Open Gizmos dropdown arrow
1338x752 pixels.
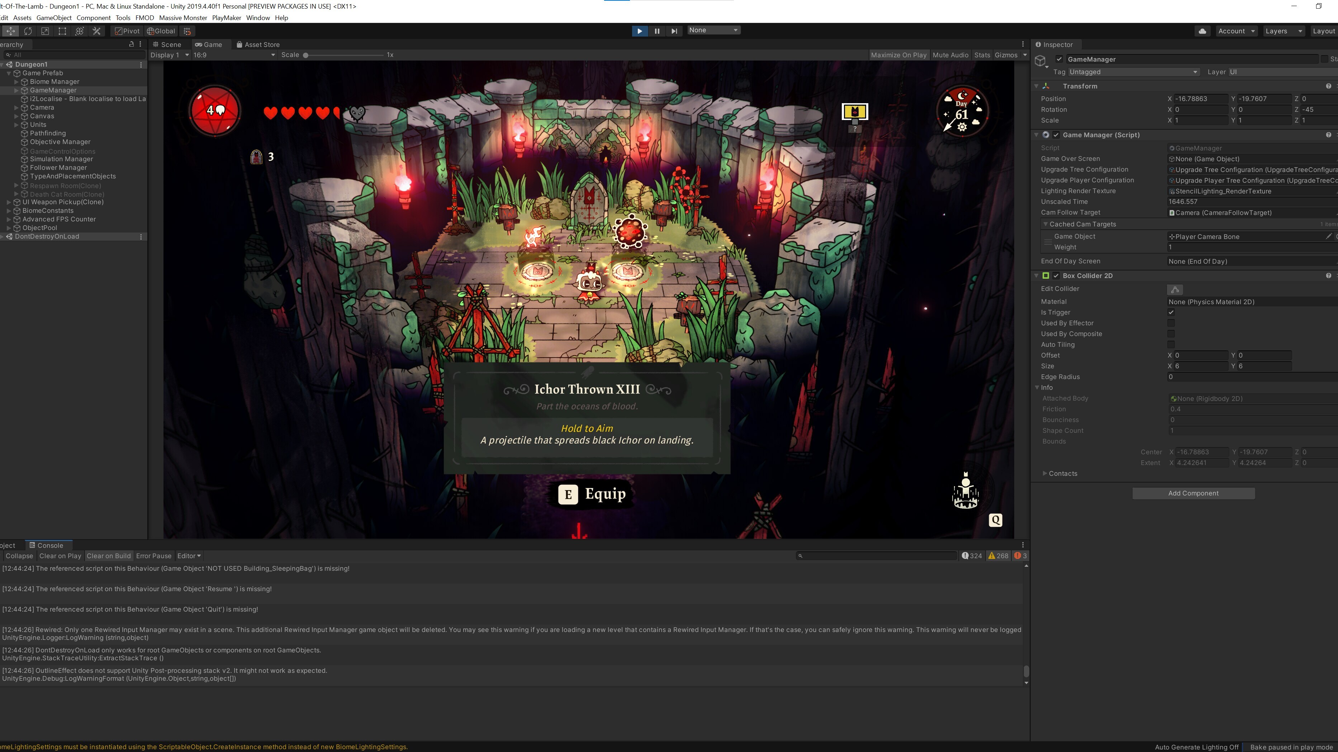(1024, 55)
